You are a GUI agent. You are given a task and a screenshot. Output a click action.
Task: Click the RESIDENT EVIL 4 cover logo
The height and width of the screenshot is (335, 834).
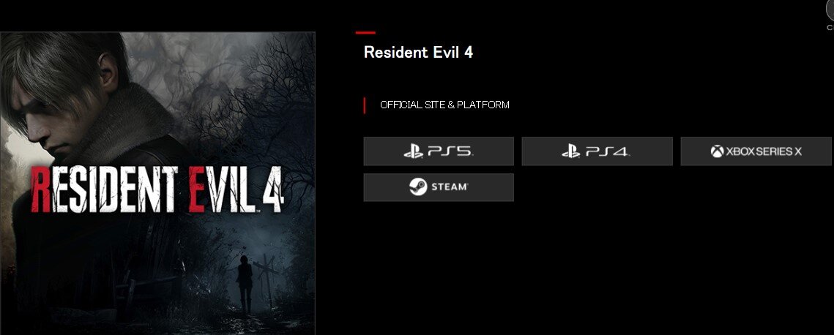click(x=157, y=189)
